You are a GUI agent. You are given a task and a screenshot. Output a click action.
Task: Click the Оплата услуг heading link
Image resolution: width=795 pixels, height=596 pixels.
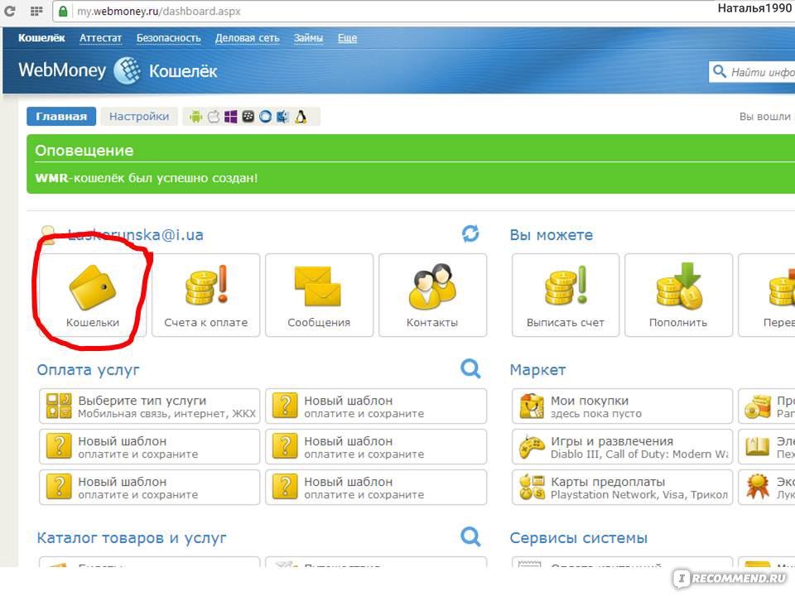coord(89,370)
